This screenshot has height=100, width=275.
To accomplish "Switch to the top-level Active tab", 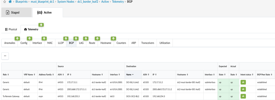I will 48,12.
